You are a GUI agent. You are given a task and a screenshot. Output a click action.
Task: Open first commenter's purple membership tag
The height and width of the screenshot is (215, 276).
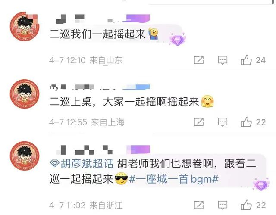coord(136,18)
